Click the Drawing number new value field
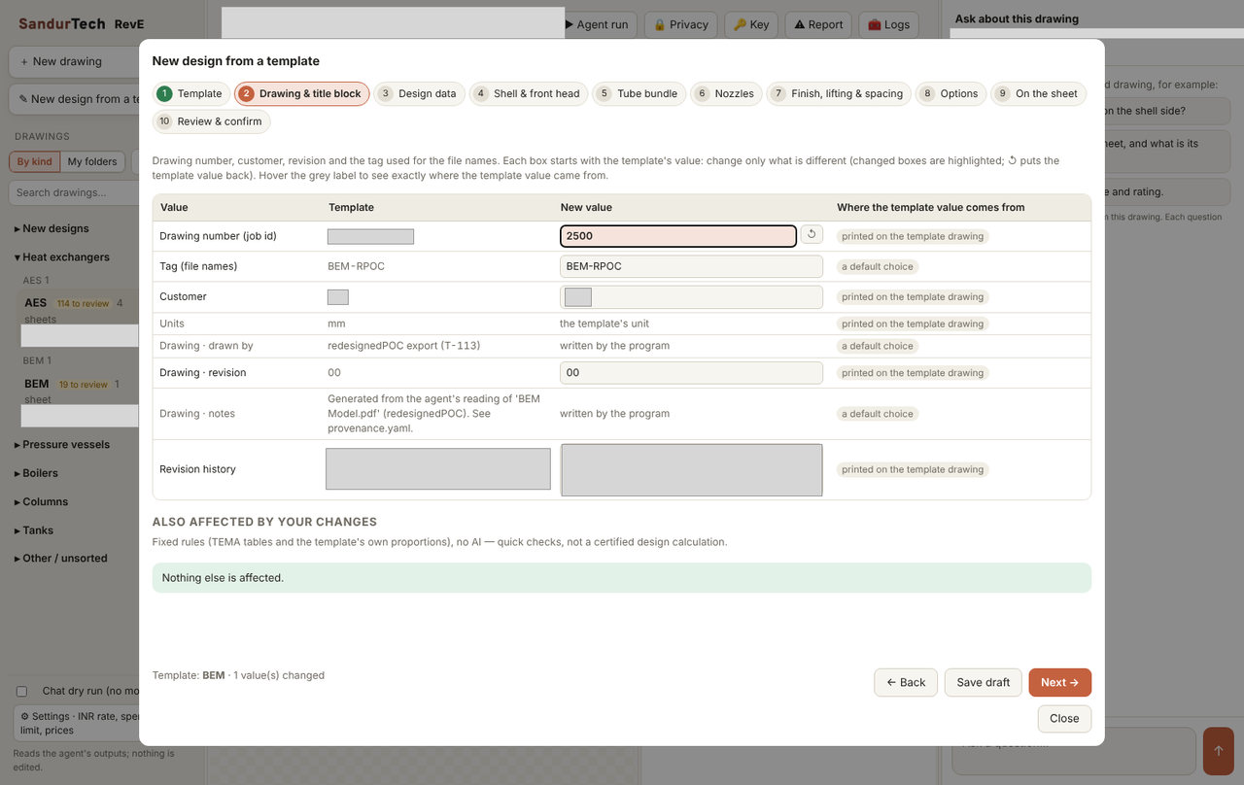This screenshot has width=1244, height=785. point(678,236)
